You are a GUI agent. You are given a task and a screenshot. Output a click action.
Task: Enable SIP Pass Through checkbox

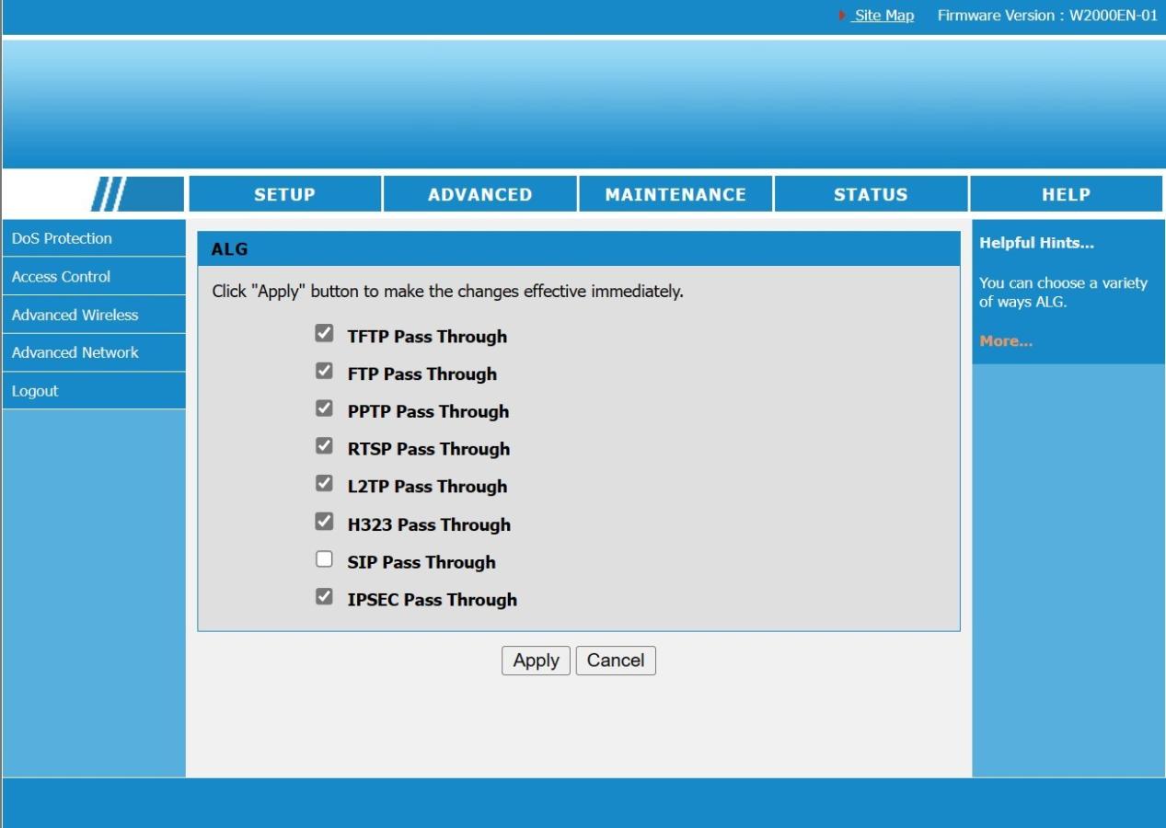point(324,559)
